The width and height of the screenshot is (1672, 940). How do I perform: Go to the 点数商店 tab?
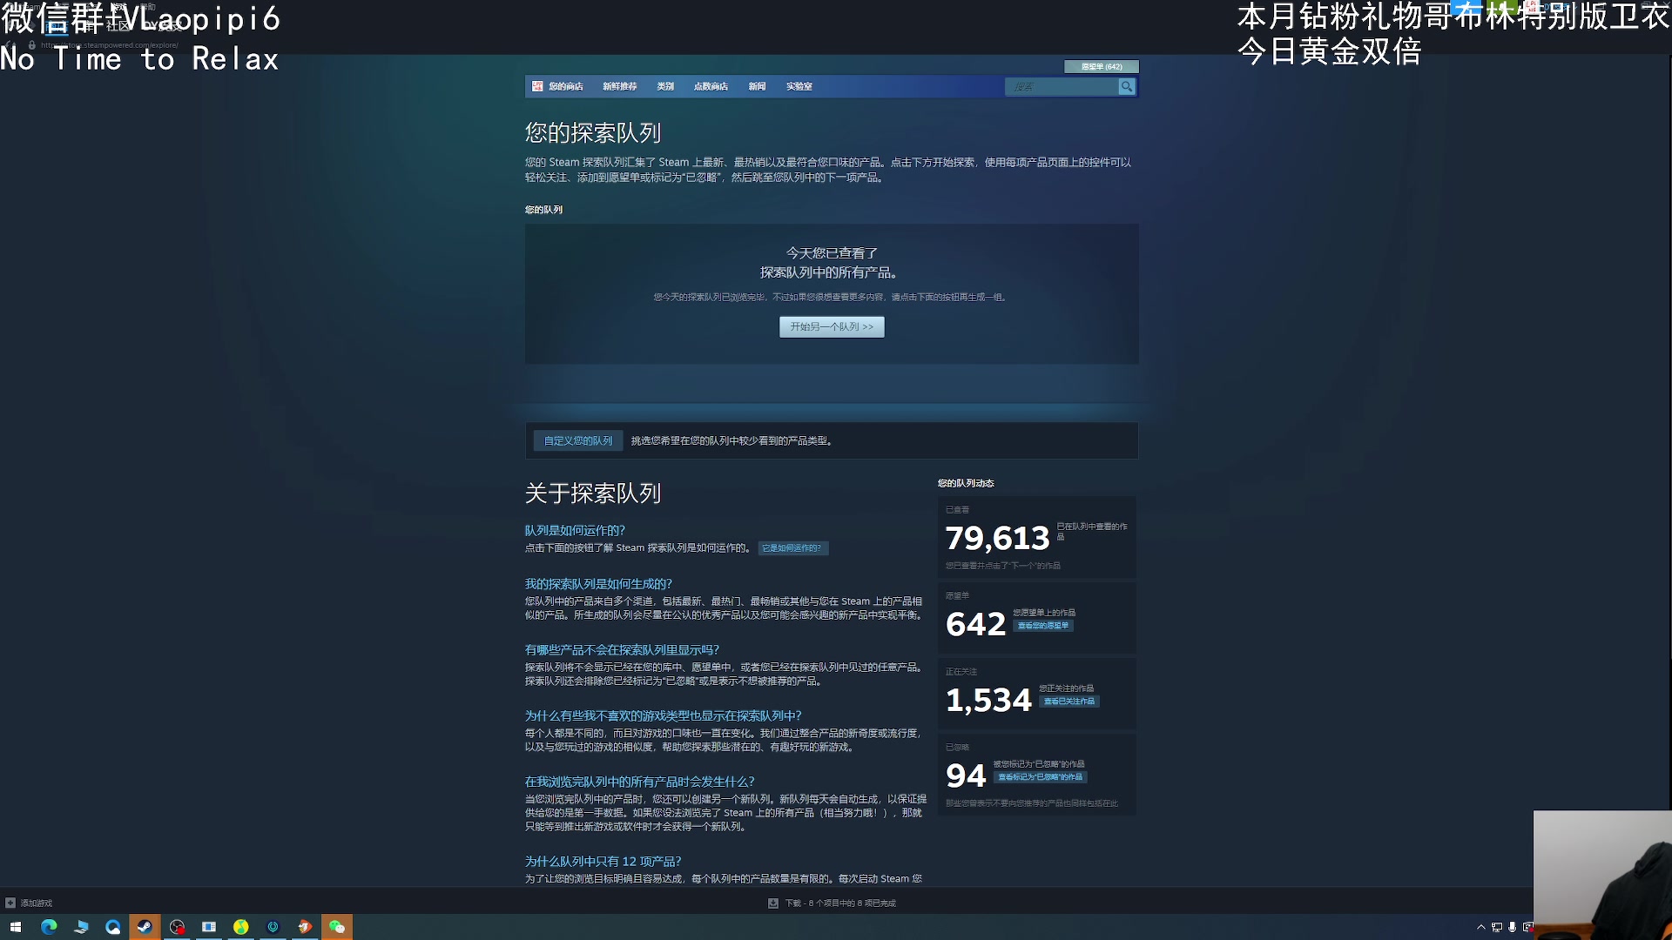pos(711,86)
